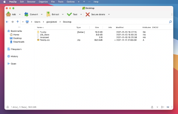Click the search magnifier in address bar

170,22
